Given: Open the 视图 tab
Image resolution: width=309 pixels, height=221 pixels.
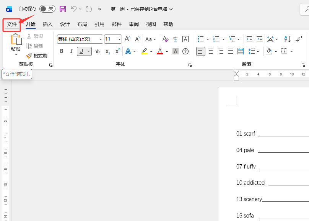Looking at the screenshot, I should pos(151,25).
